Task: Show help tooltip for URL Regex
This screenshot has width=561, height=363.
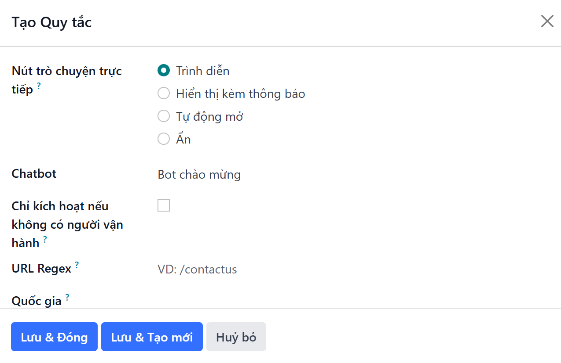Action: [77, 265]
